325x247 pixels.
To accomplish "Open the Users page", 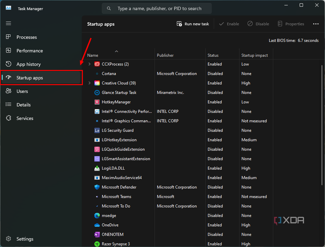I will point(41,91).
